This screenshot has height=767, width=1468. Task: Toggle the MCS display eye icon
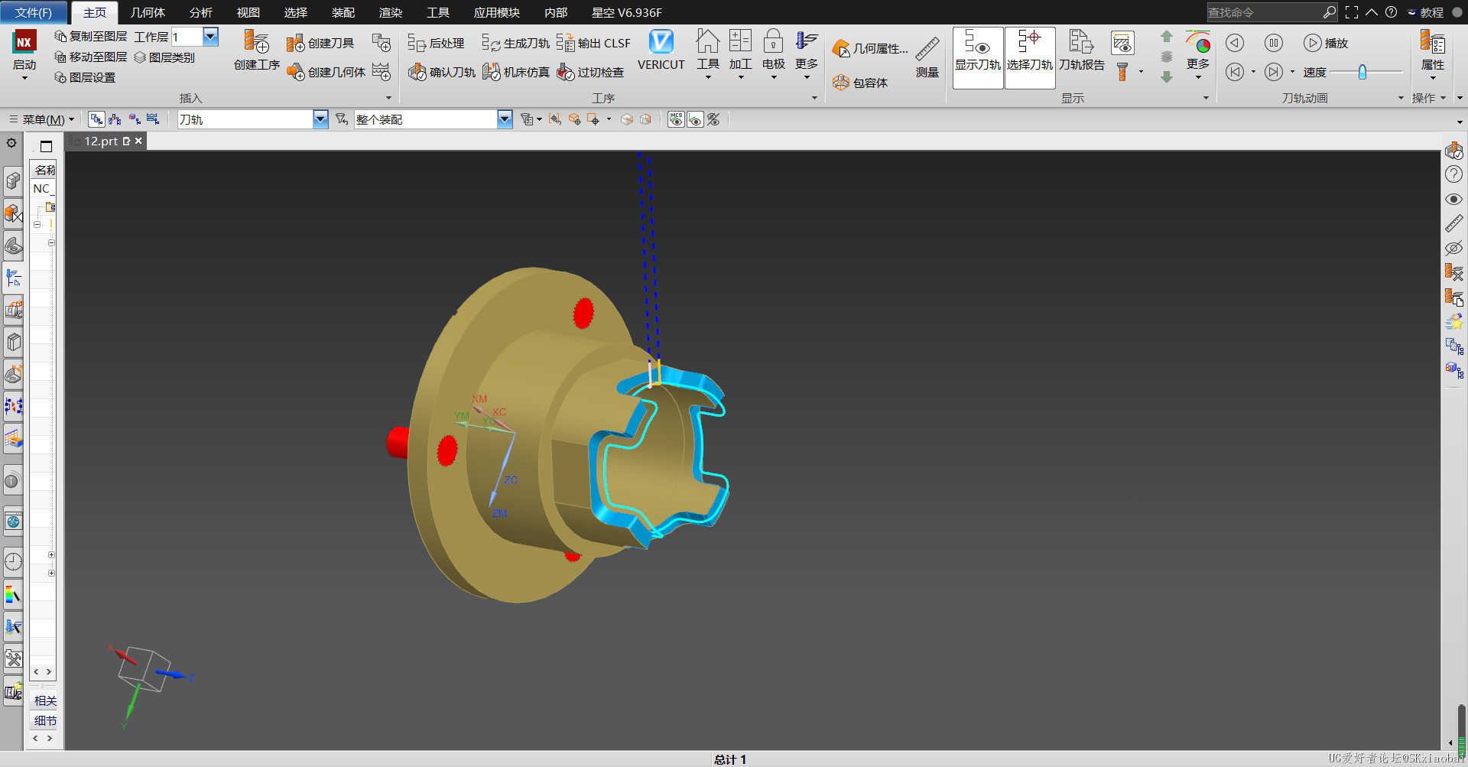click(x=676, y=119)
